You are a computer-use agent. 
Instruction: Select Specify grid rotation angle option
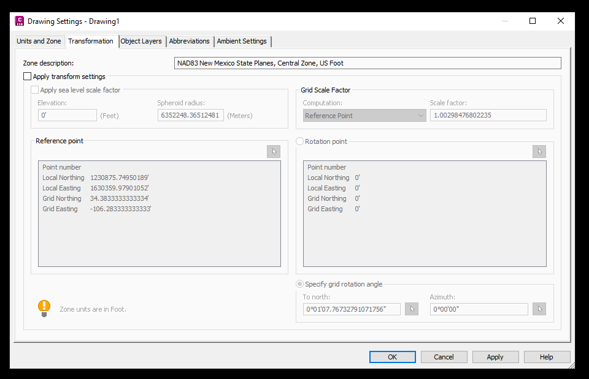tap(299, 283)
